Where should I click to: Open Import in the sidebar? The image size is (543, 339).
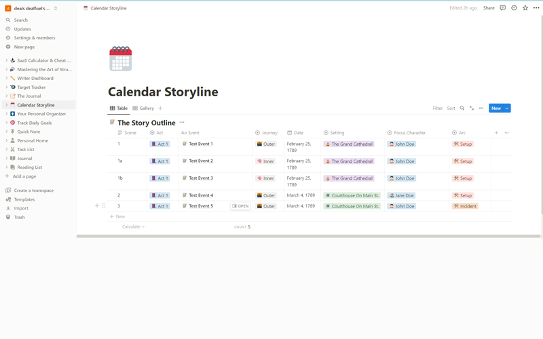pos(21,208)
